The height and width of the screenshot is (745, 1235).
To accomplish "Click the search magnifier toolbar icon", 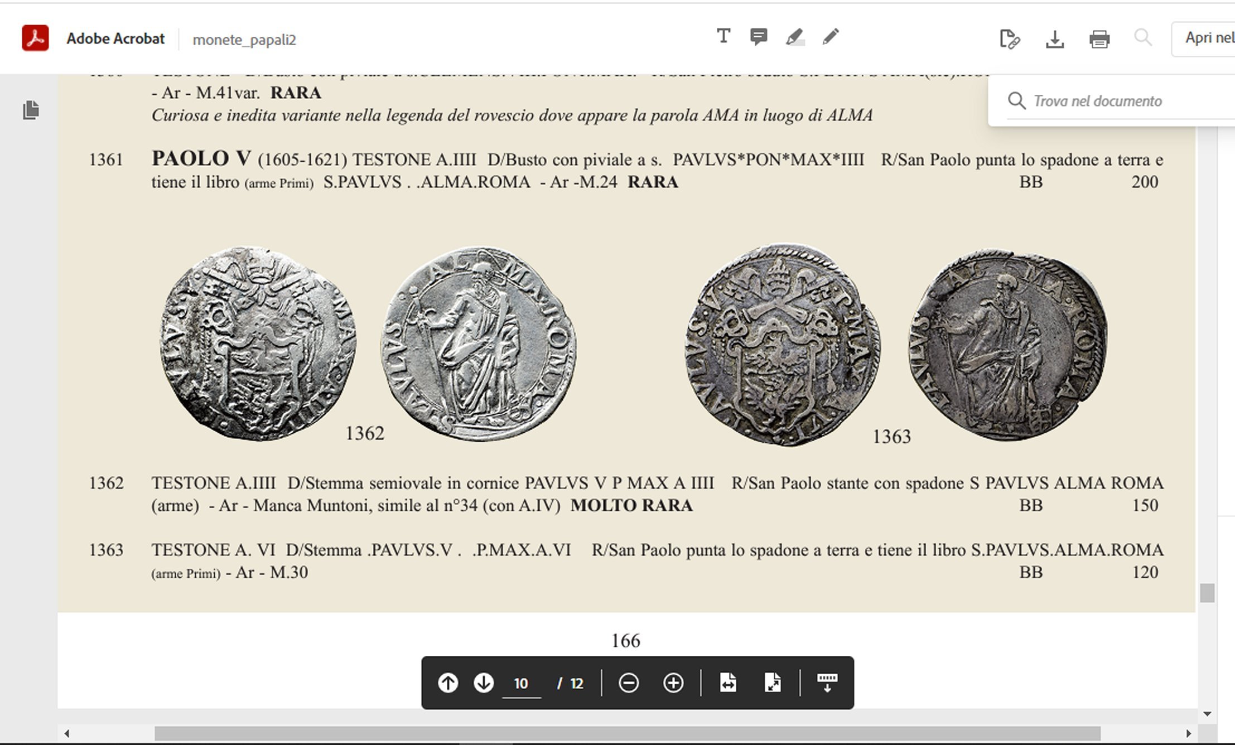I will (x=1143, y=37).
